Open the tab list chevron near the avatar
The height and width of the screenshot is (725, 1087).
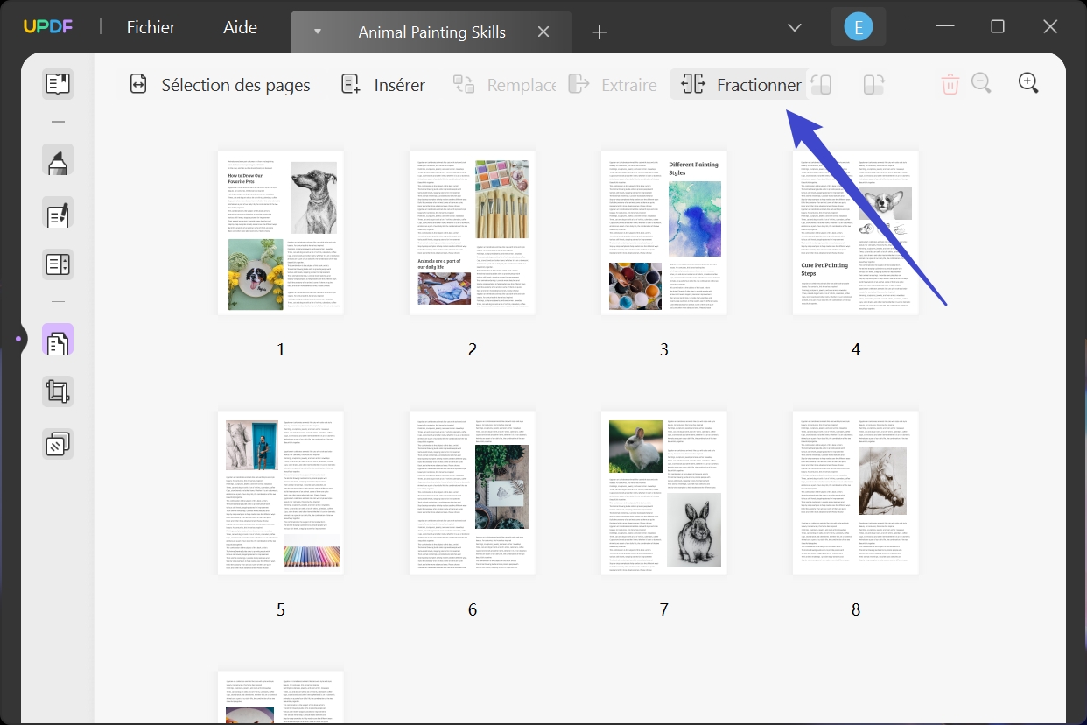794,27
